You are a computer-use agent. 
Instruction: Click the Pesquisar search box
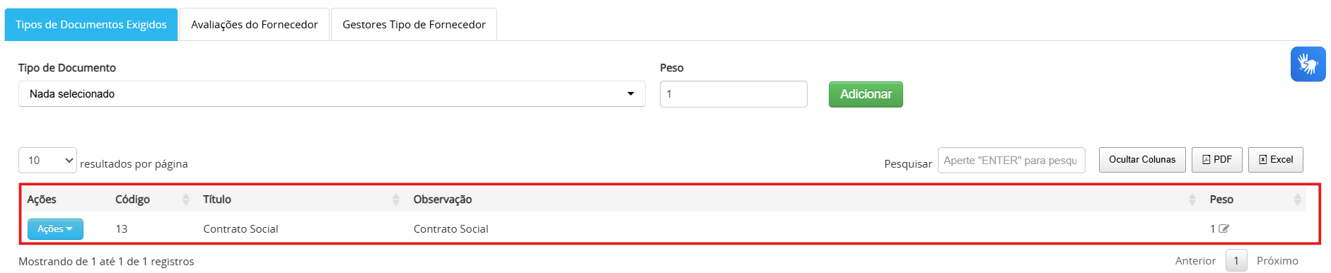tap(1011, 161)
